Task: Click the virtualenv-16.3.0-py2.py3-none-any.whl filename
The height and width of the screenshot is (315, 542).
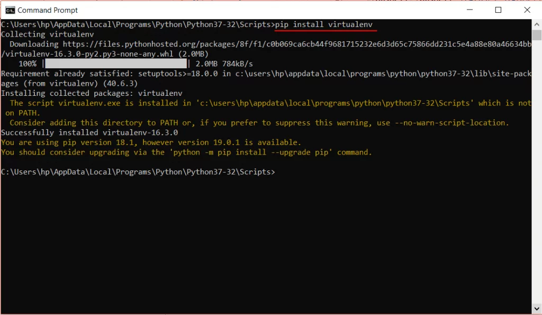Action: point(89,54)
